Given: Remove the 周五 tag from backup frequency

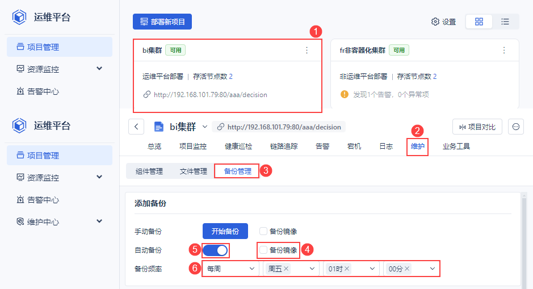Looking at the screenshot, I should pyautogui.click(x=286, y=269).
